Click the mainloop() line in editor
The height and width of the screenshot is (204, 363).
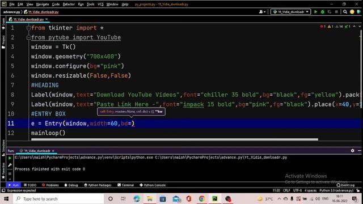pos(48,133)
